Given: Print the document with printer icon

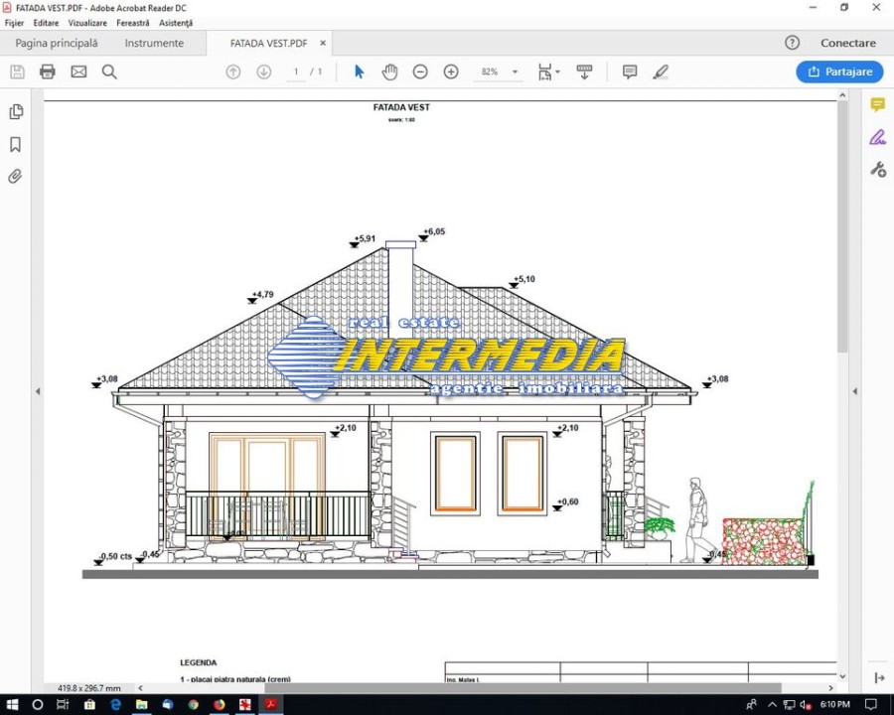Looking at the screenshot, I should [x=48, y=71].
